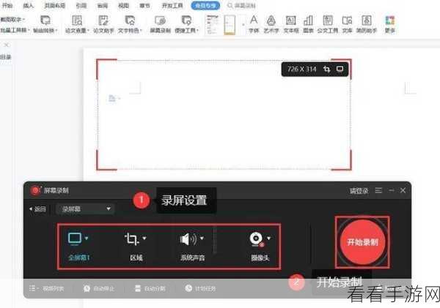Click the 输出转换 ribbon icon
Screen dimensions: 440x308
point(45,20)
